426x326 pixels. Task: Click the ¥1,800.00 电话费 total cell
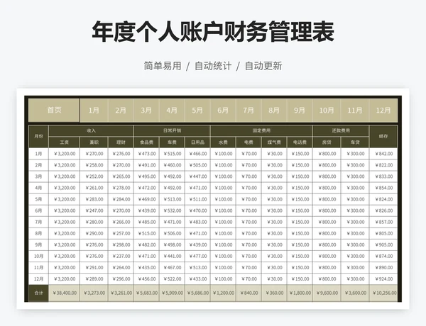click(x=300, y=293)
